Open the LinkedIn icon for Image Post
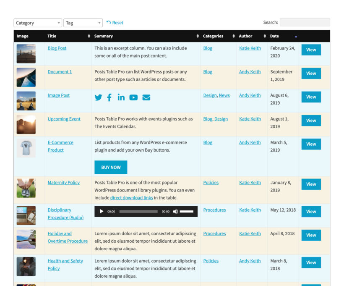The image size is (344, 286). 121,97
